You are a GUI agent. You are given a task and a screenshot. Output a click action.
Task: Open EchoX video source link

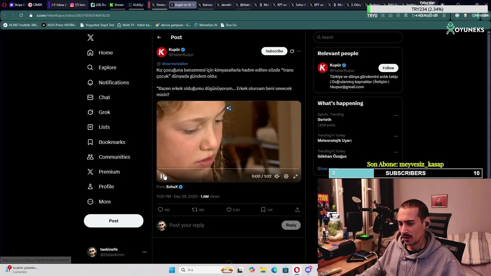point(172,187)
